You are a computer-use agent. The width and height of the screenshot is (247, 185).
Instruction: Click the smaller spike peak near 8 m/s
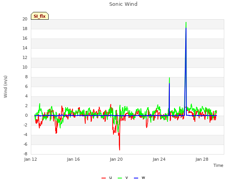[169, 78]
